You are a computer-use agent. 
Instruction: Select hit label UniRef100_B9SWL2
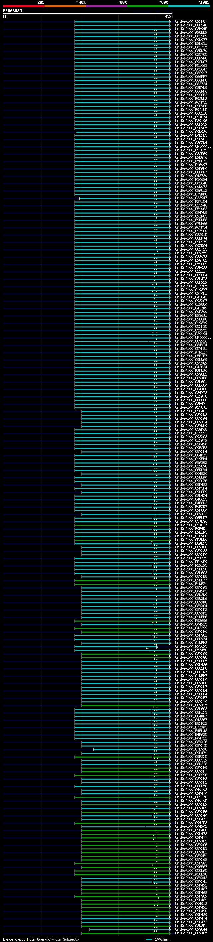coord(191,99)
